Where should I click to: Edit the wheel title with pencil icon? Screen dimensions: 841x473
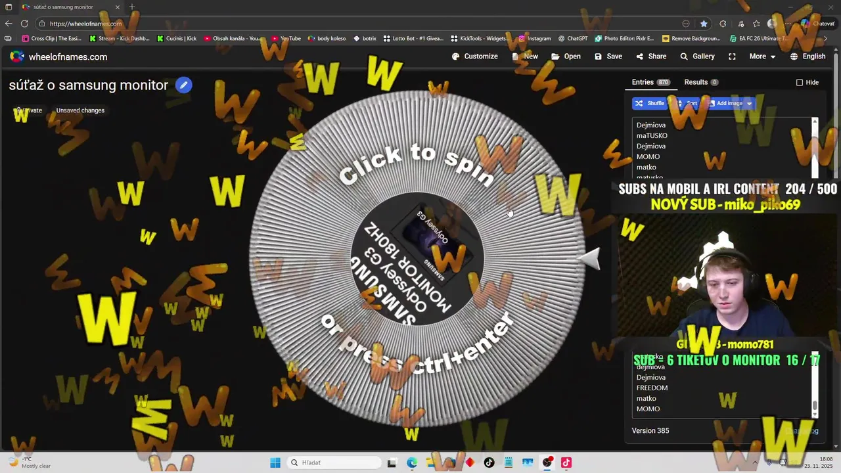click(x=184, y=85)
